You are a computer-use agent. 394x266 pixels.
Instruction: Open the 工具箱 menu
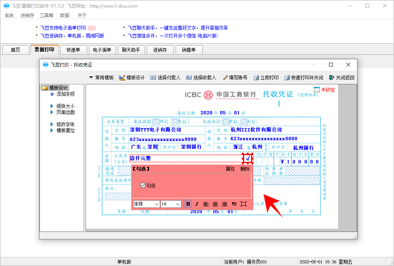[46, 16]
